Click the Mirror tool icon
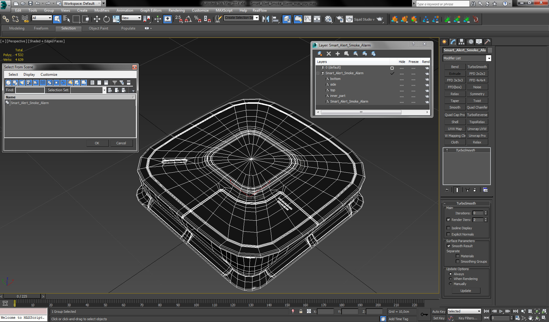 pyautogui.click(x=266, y=19)
